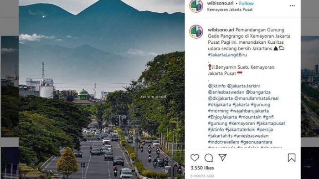Click the Gunung Gede Pangrango main photo
Viewport: 319px width, 179px height.
(x=102, y=89)
